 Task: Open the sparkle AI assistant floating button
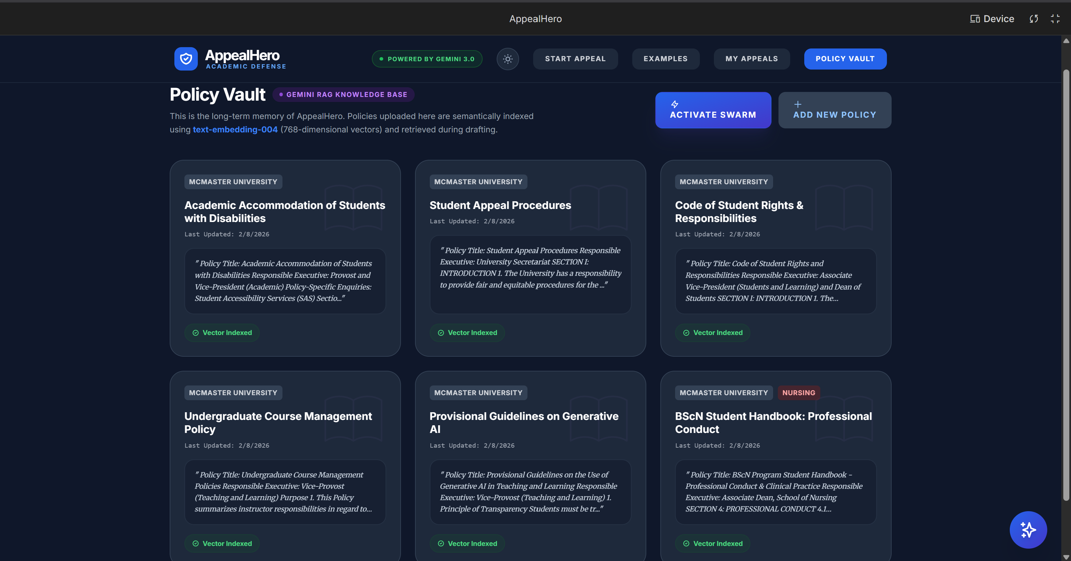click(1028, 530)
